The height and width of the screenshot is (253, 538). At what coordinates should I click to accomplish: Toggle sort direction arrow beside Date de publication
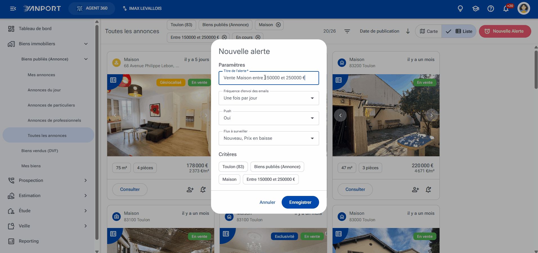408,31
